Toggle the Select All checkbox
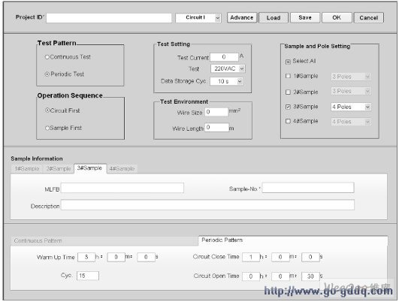 (x=288, y=62)
